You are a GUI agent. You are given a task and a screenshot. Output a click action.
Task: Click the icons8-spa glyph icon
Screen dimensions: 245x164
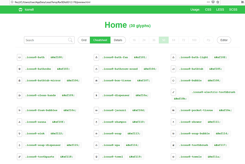pyautogui.click(x=97, y=145)
